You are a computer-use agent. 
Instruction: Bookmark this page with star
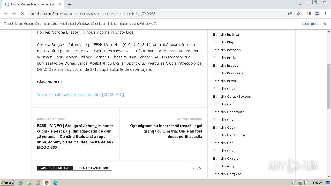tap(298, 13)
